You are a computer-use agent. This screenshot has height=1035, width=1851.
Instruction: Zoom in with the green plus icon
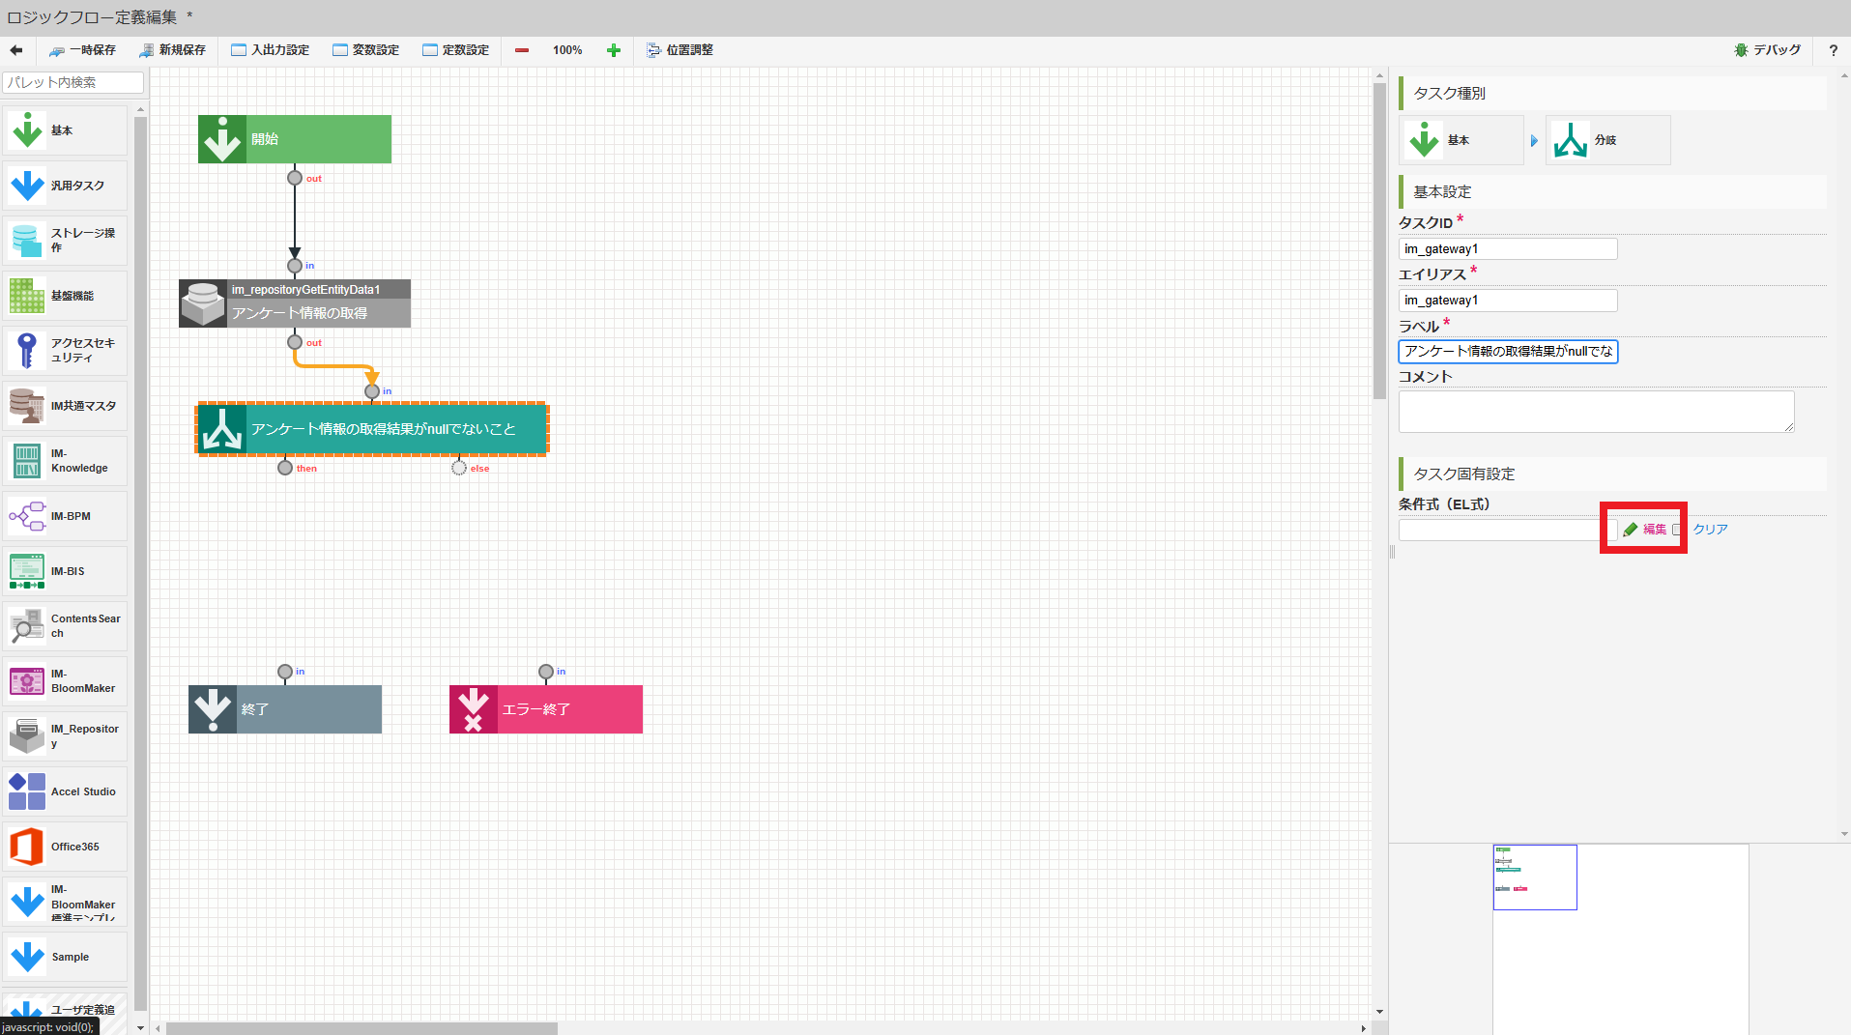[x=613, y=49]
